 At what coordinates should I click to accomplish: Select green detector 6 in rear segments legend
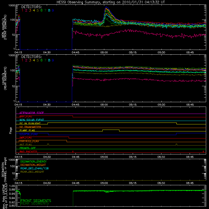pos(42,60)
